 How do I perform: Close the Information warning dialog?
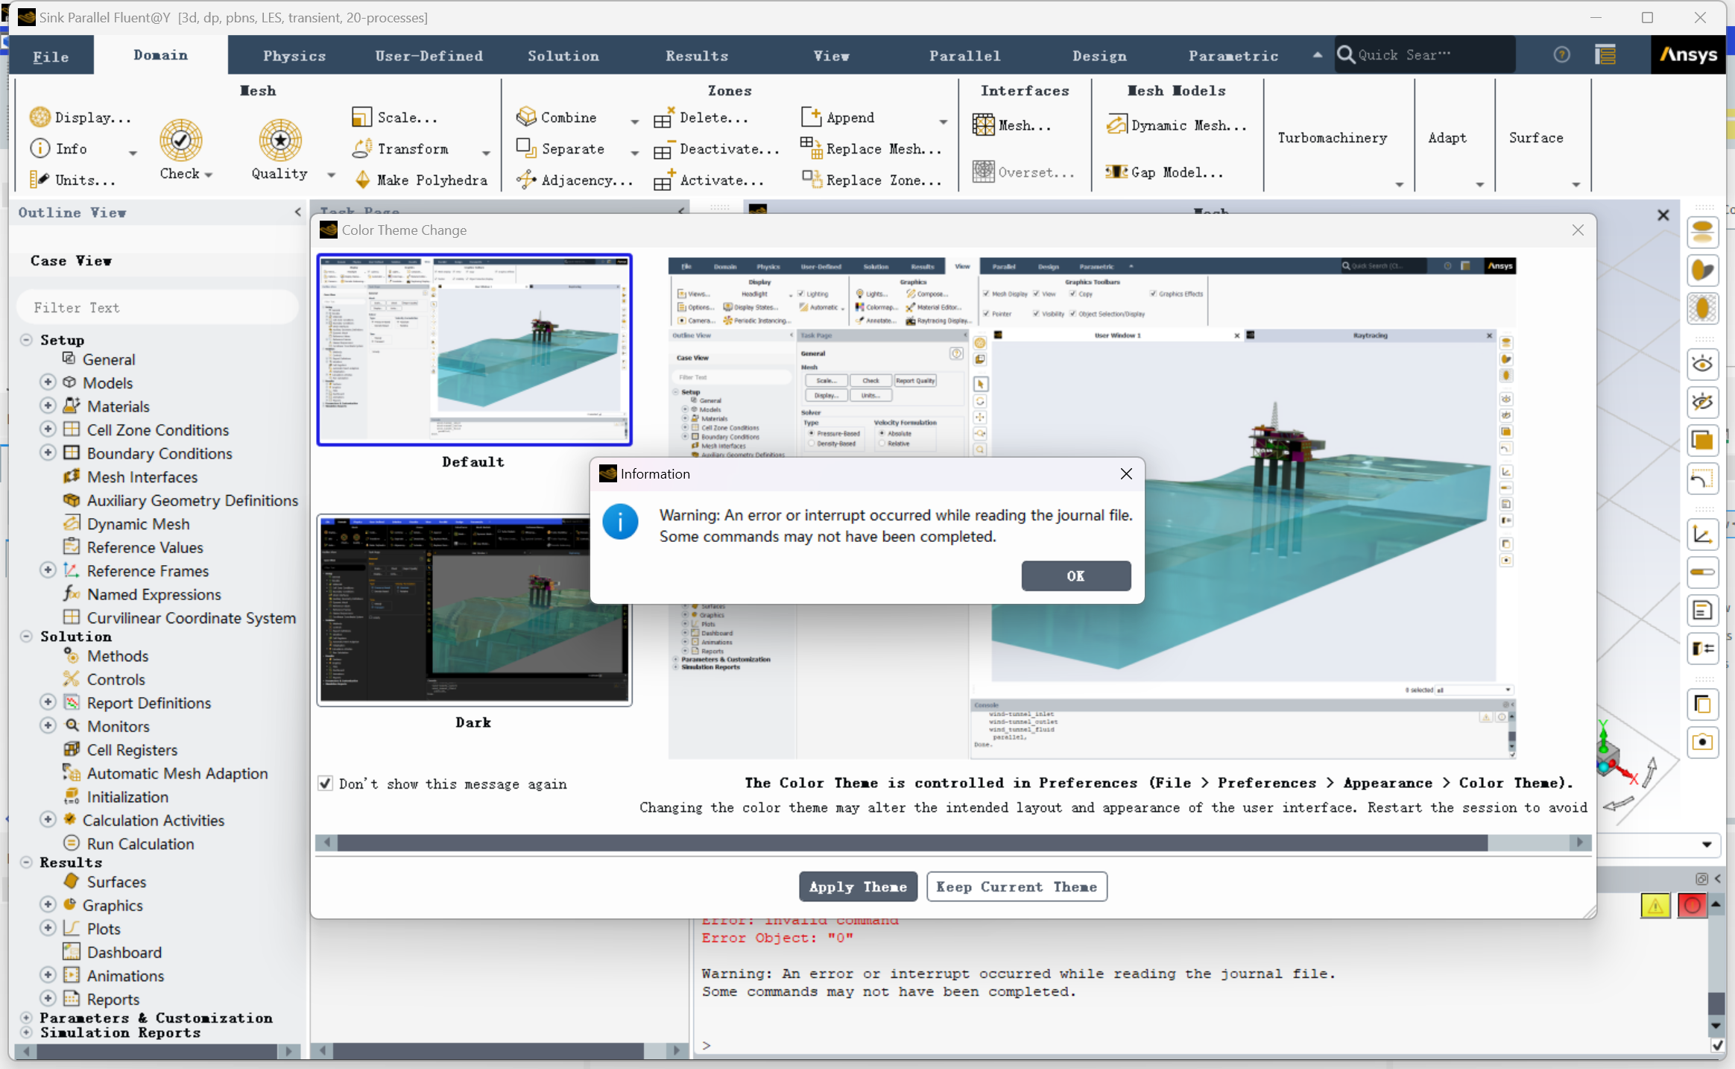(1126, 473)
